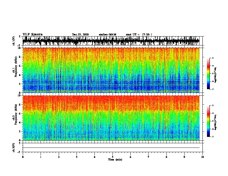Click the time axis tick label "1"
This screenshot has height=176, width=228.
coord(41,157)
